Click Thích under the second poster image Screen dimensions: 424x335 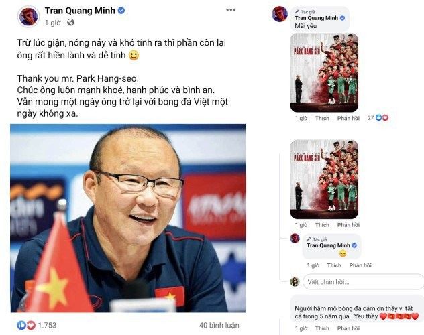[322, 225]
